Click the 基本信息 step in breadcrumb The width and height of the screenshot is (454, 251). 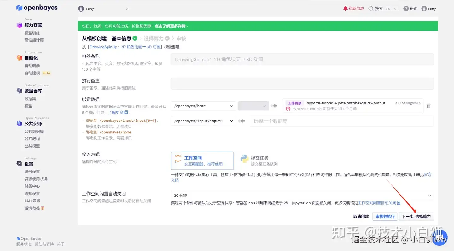[x=124, y=38]
